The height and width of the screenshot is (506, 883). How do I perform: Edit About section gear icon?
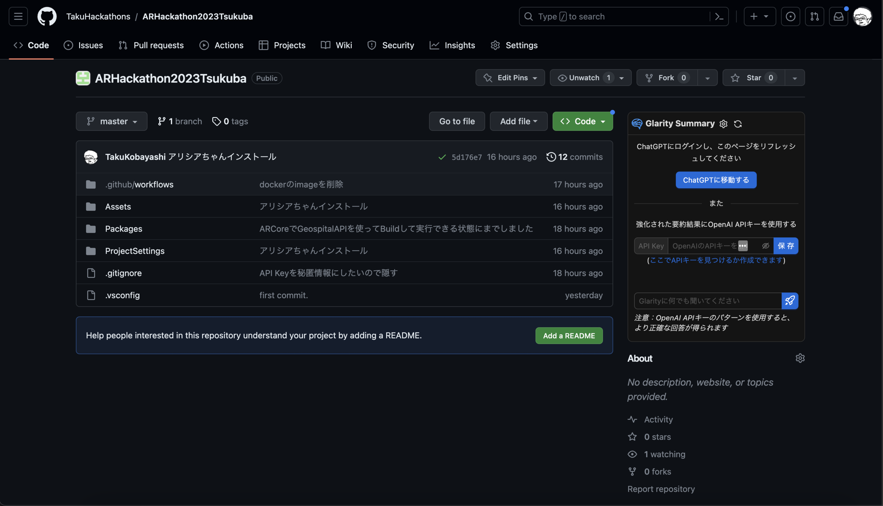point(800,358)
